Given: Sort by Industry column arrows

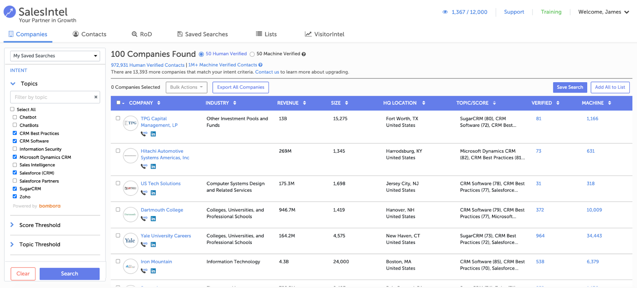Looking at the screenshot, I should click(235, 103).
